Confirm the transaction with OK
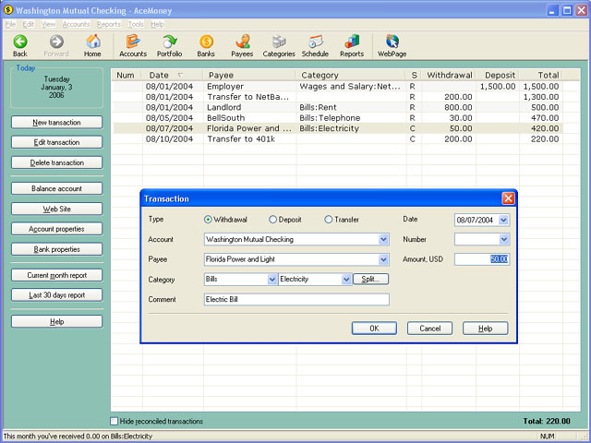Screen dimensions: 591x443 (x=374, y=329)
